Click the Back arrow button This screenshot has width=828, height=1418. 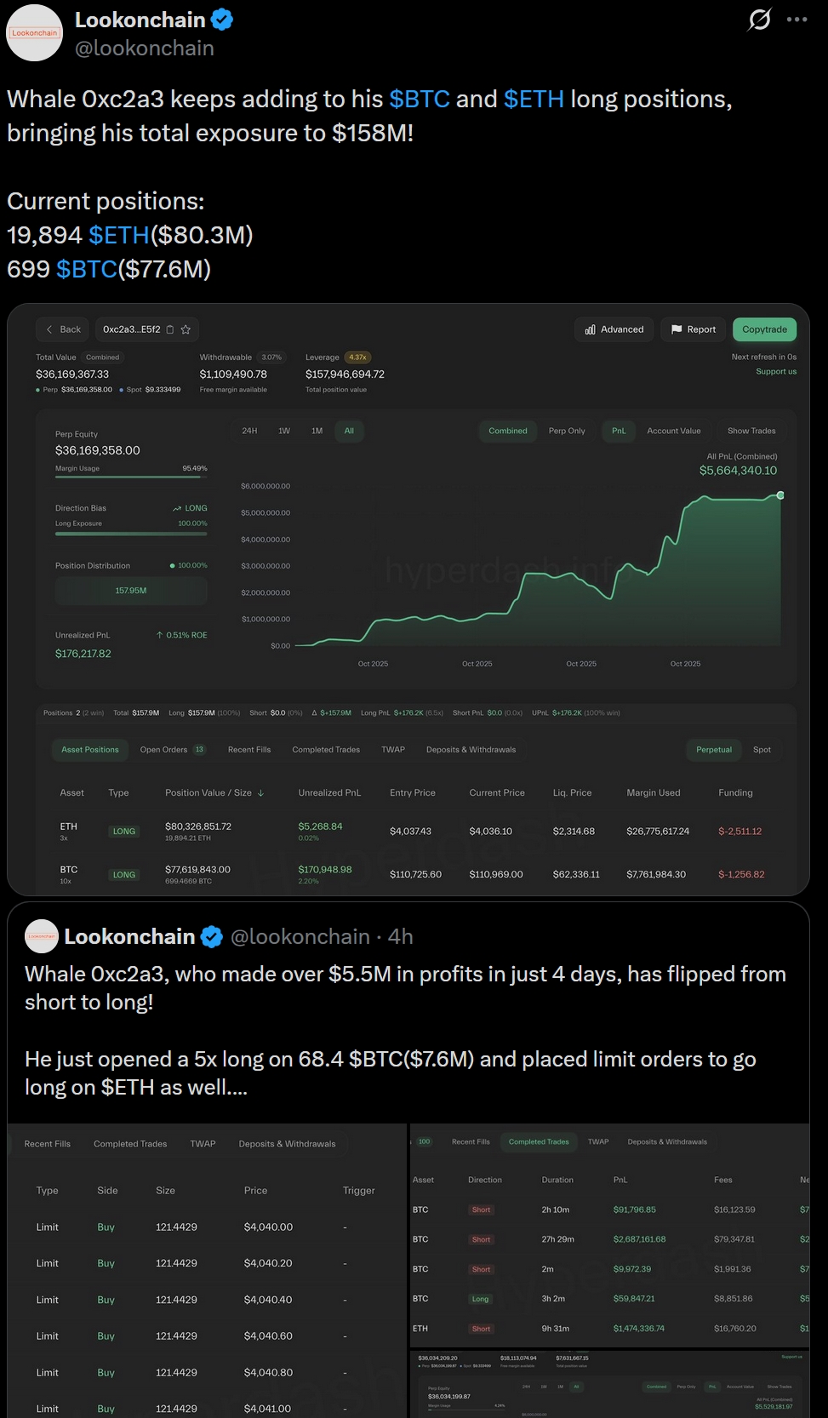click(x=62, y=329)
